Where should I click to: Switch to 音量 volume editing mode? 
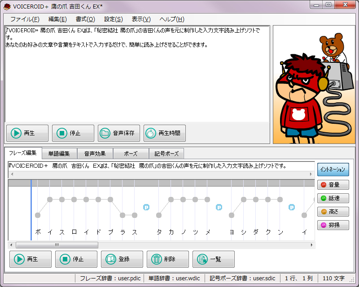point(333,185)
